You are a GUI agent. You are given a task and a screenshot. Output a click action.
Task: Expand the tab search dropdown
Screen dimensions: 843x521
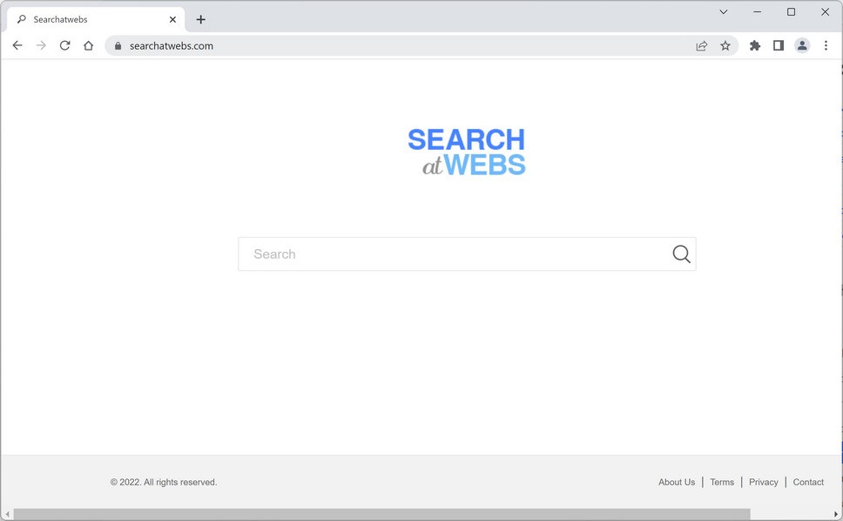724,12
